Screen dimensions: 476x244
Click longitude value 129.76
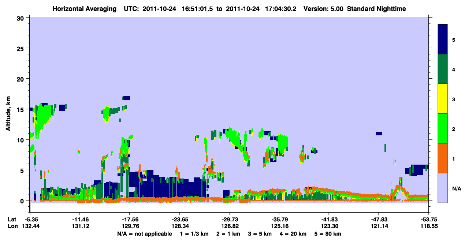(130, 226)
